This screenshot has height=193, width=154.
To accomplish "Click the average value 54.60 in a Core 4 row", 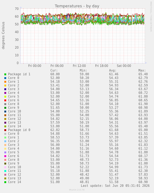I will (114, 149).
